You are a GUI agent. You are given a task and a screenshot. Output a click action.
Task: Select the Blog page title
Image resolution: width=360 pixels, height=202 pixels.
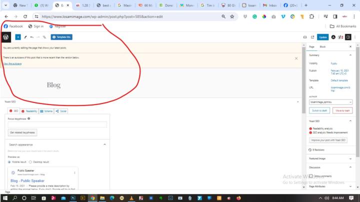pyautogui.click(x=53, y=85)
